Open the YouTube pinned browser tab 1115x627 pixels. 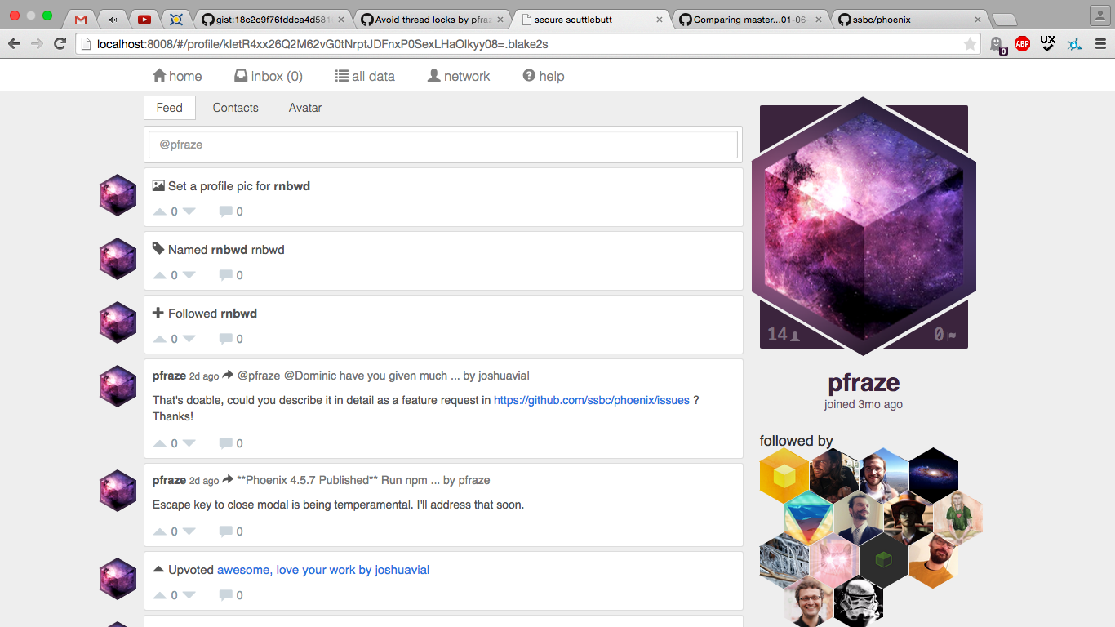click(144, 20)
